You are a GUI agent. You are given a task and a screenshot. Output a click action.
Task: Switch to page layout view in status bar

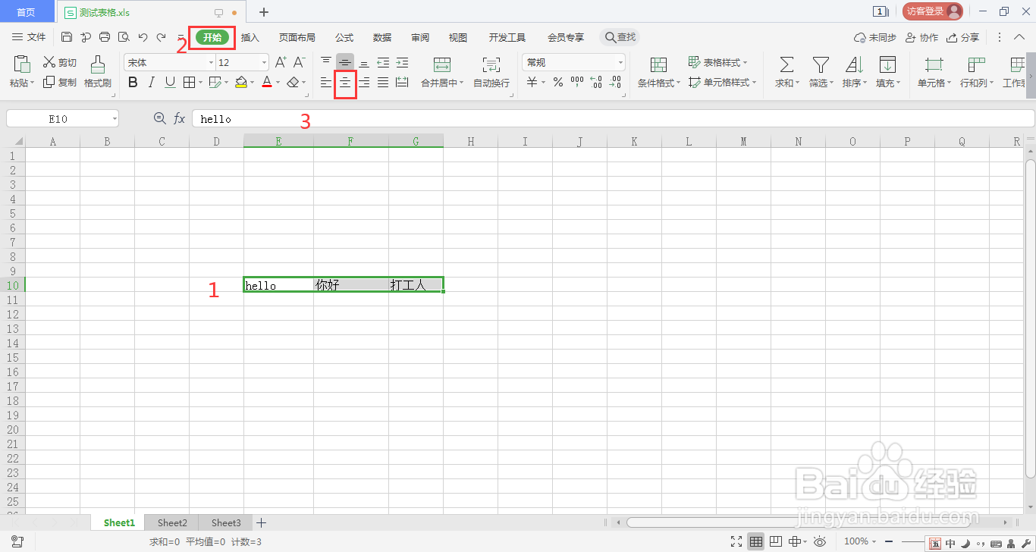tap(775, 541)
